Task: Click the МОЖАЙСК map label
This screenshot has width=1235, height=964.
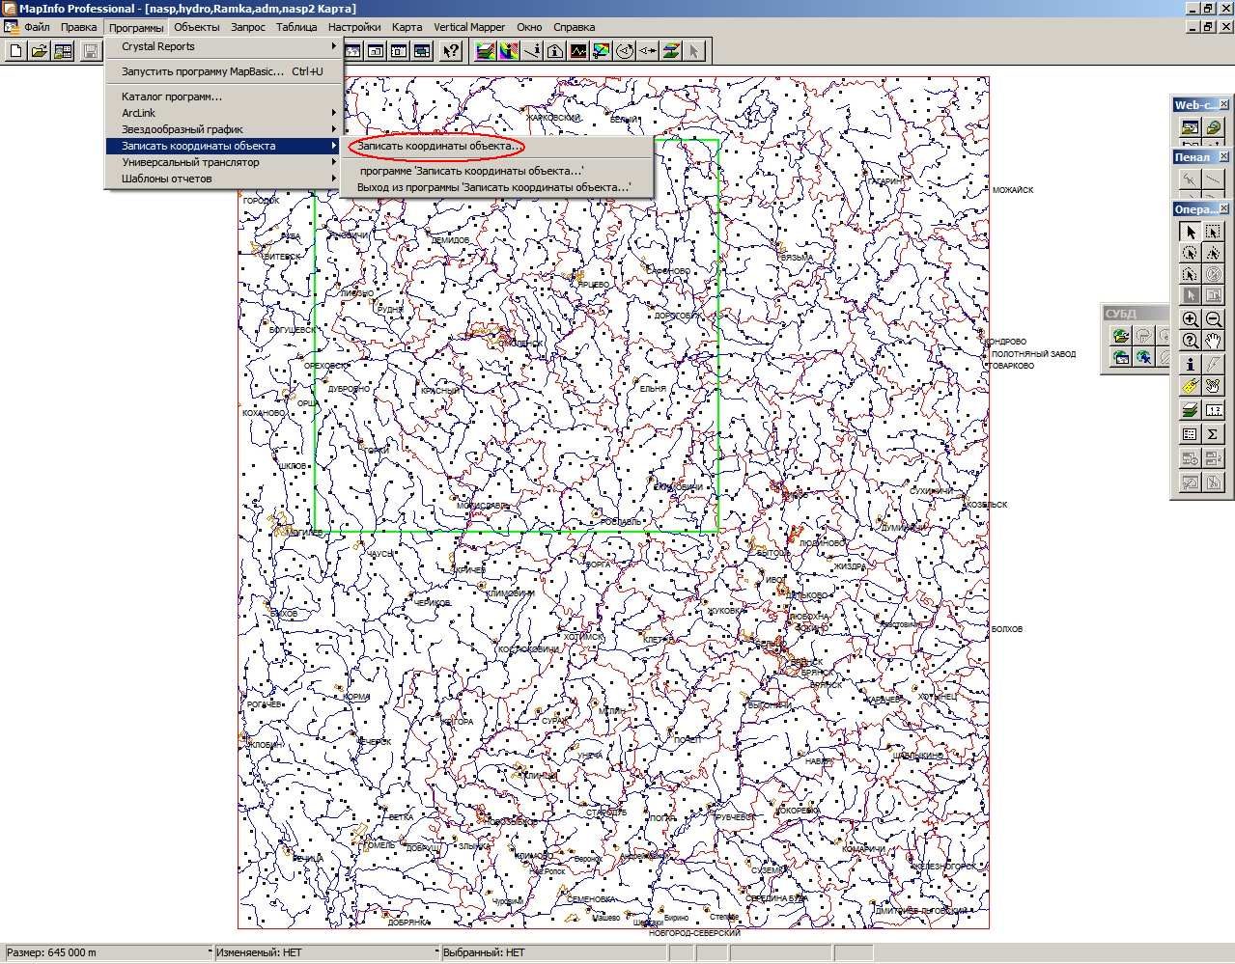Action: point(1012,190)
